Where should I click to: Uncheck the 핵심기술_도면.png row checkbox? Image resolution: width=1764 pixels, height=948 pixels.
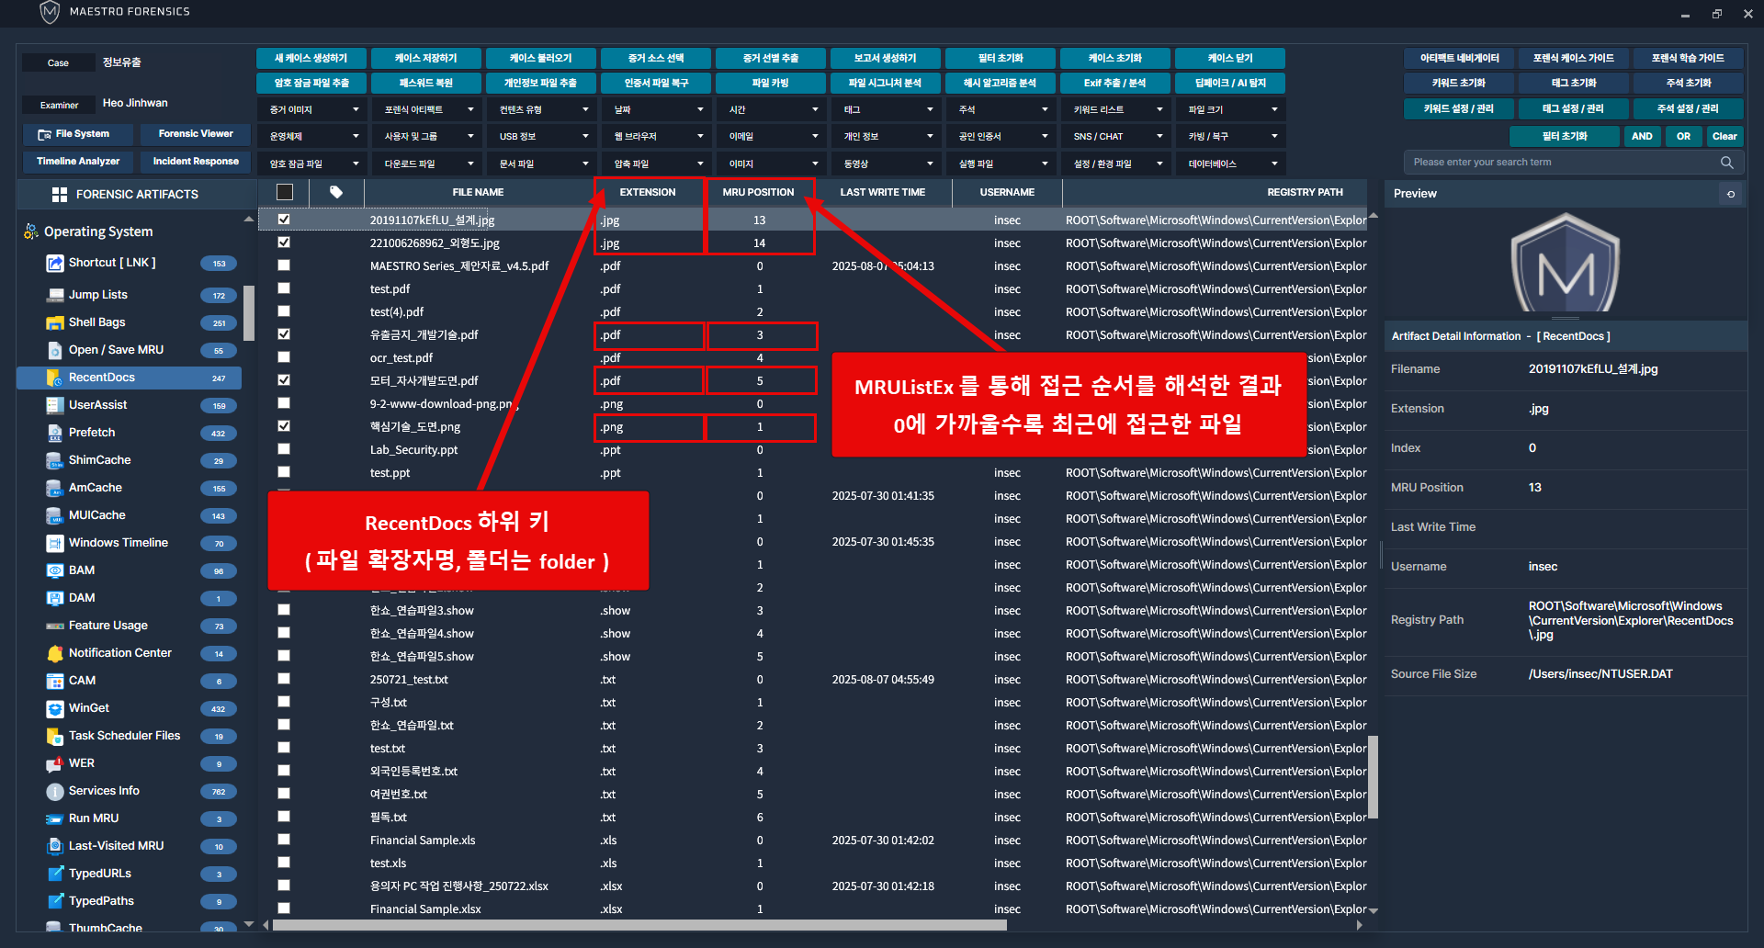click(284, 426)
